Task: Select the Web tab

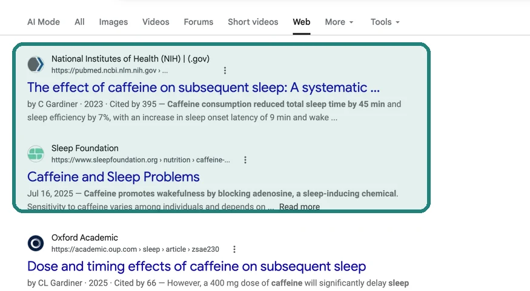Action: 302,22
